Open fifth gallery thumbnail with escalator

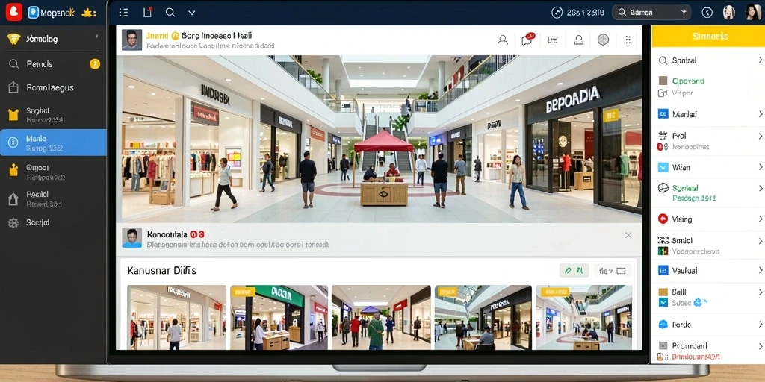tap(583, 317)
